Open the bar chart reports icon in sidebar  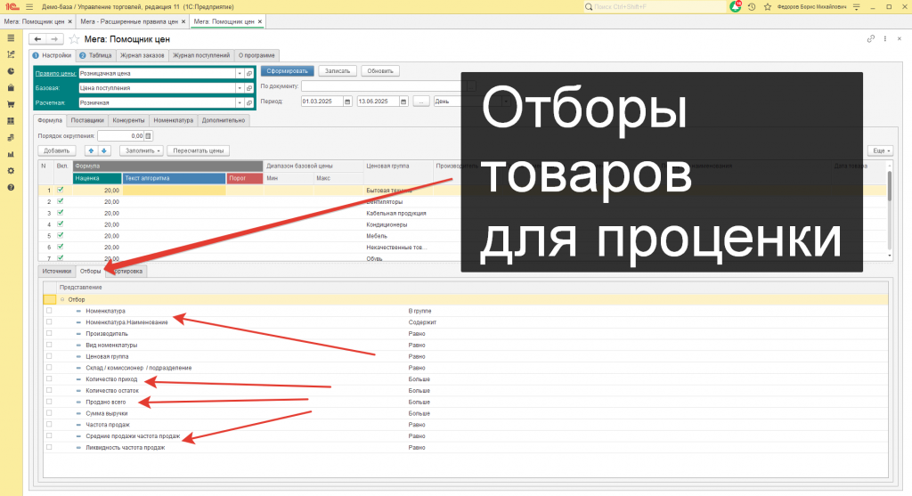click(11, 155)
